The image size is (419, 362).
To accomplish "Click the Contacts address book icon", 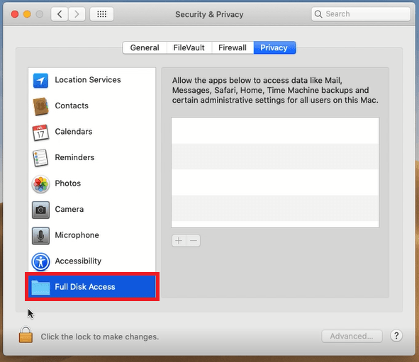I will [x=40, y=106].
